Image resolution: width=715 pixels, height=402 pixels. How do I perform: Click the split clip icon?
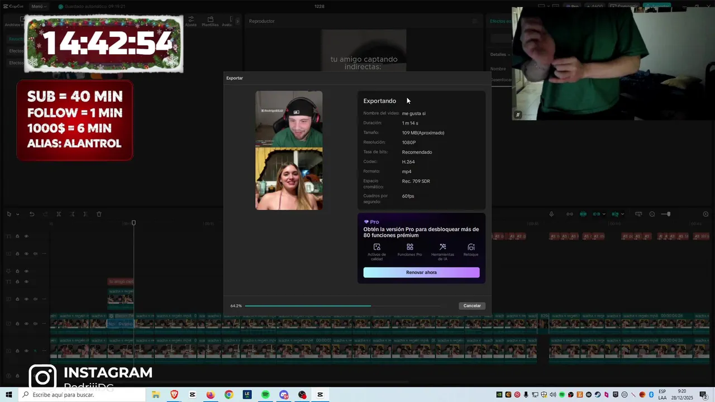pyautogui.click(x=58, y=214)
